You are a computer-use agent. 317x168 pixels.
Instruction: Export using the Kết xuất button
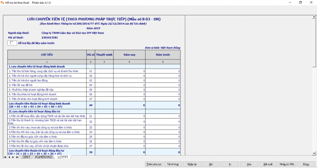pyautogui.click(x=268, y=164)
